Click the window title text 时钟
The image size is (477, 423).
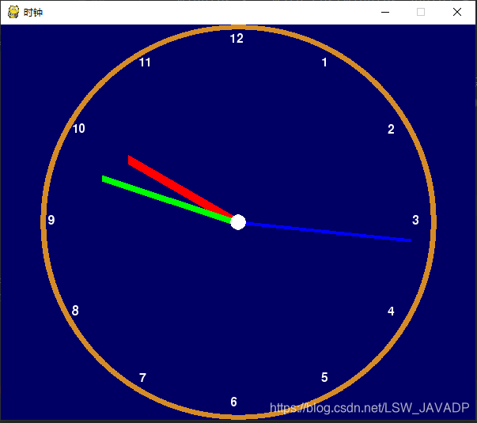click(x=33, y=13)
